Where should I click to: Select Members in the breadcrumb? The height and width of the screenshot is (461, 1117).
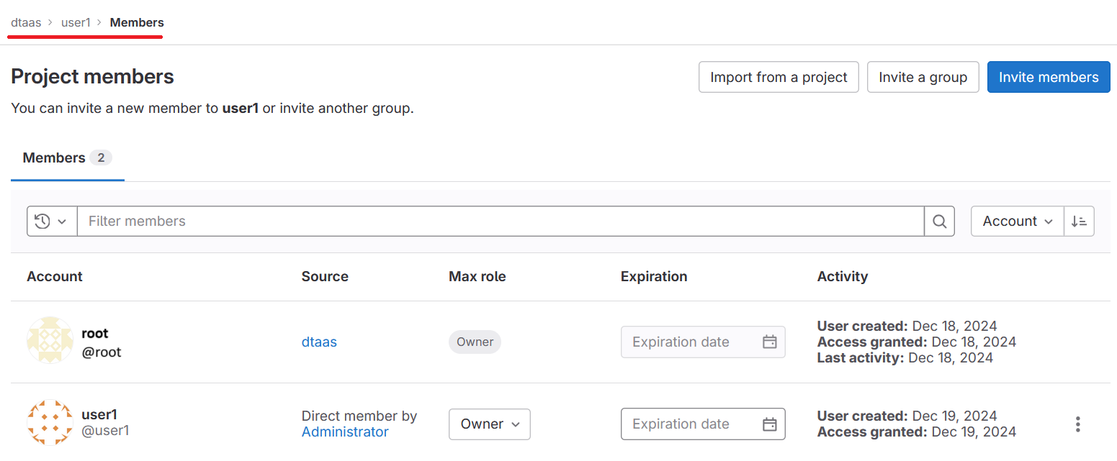point(136,22)
